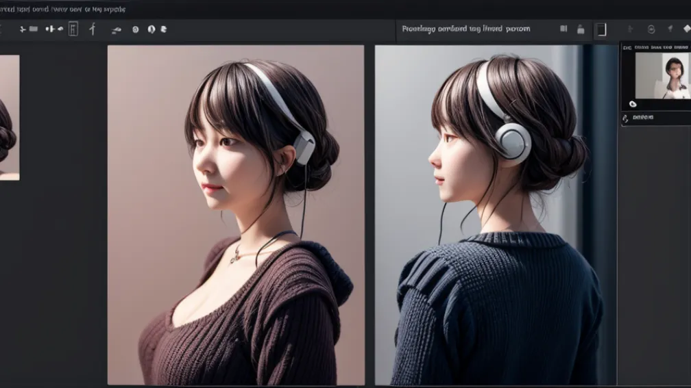Click the lock-shaped icon in right toolbar
The image size is (691, 388).
(x=581, y=29)
